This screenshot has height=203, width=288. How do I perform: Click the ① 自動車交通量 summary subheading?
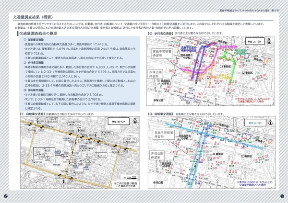(34, 40)
